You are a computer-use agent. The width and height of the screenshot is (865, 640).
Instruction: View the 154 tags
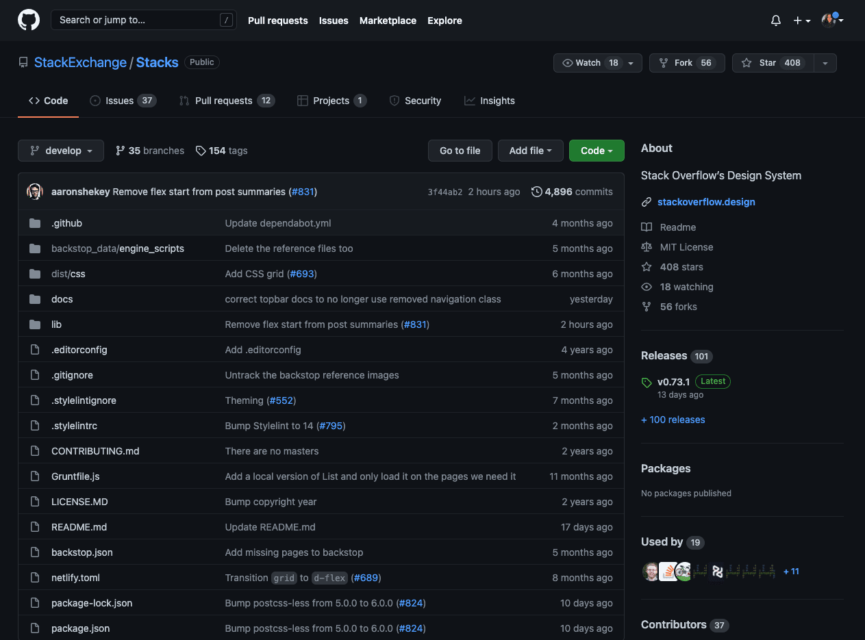pos(222,151)
